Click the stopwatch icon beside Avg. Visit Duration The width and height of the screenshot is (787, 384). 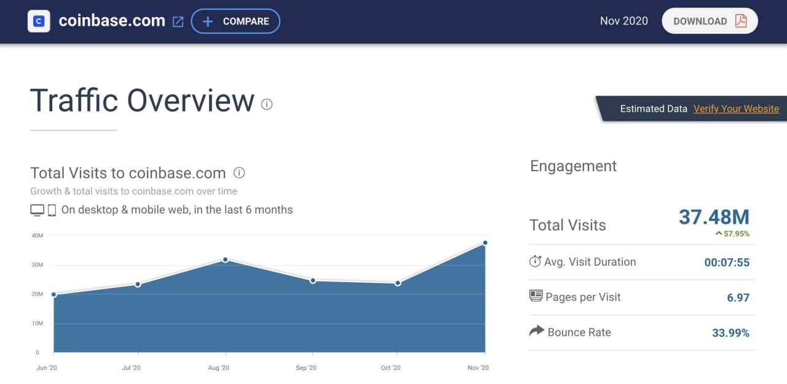535,261
